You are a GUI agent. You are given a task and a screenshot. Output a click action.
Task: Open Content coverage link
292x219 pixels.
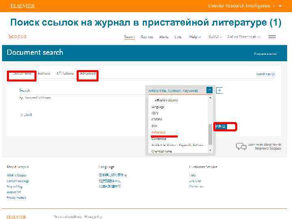[18, 181]
